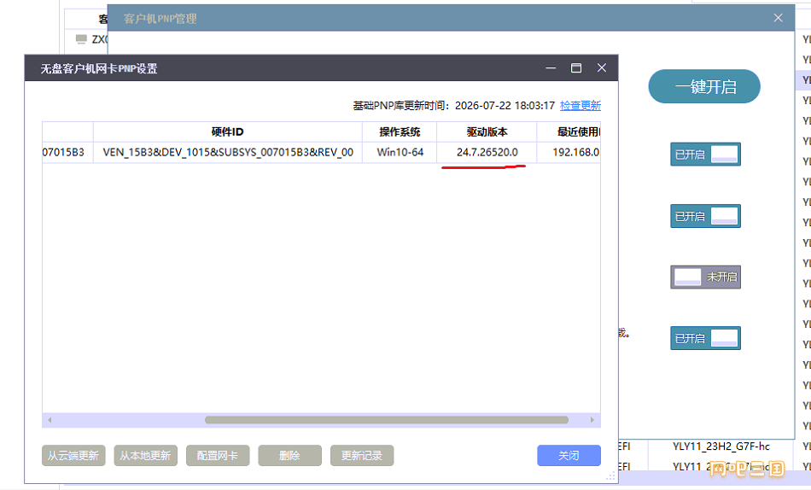Viewport: 811px width, 490px height.
Task: Click the left scroll arrow of table
Action: [50, 420]
